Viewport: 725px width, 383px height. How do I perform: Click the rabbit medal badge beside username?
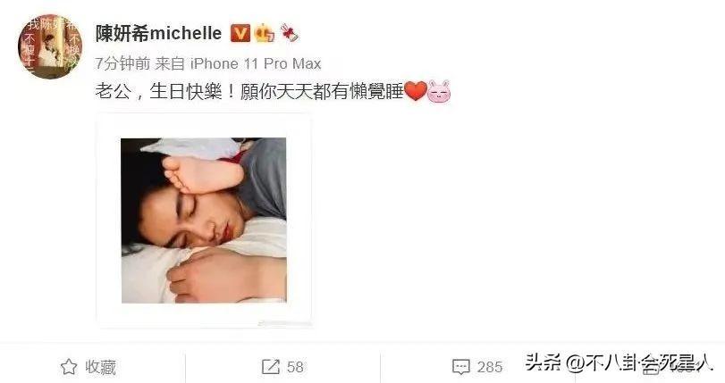[x=290, y=33]
